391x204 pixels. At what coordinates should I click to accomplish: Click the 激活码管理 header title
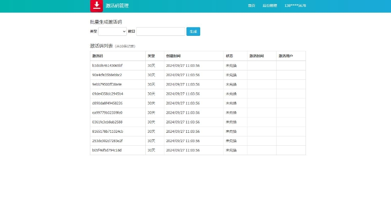click(x=117, y=6)
